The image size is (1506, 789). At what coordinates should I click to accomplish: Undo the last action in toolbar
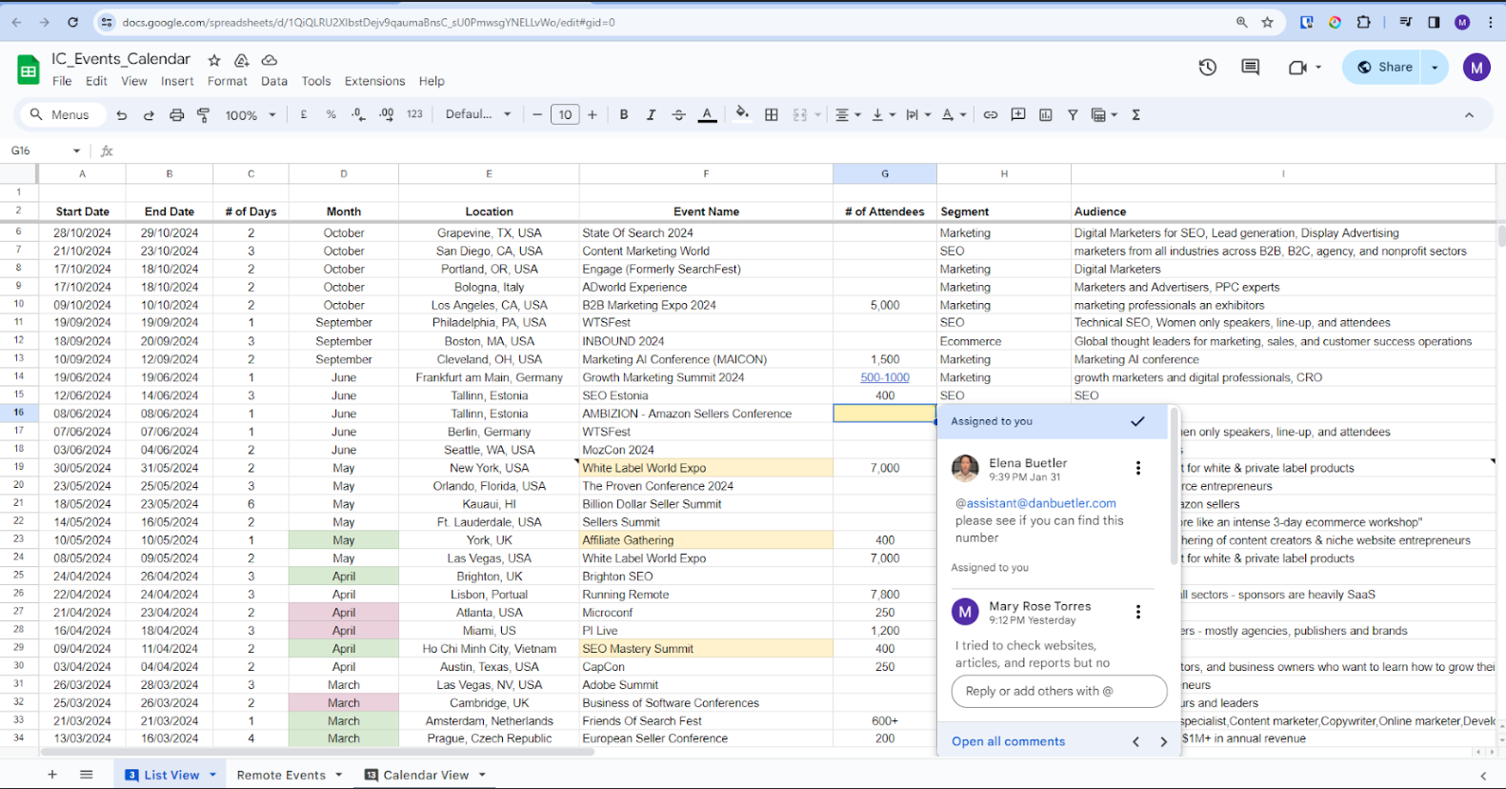click(x=121, y=114)
